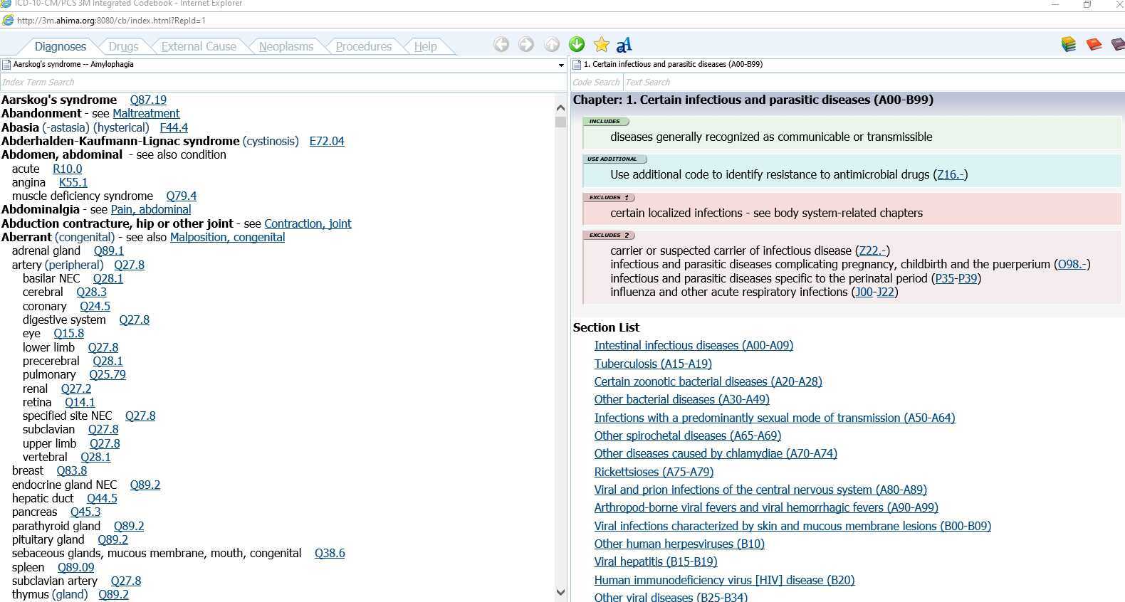Open the Tuberculosis (A15-A19) section
Viewport: 1125px width, 602px height.
(653, 364)
